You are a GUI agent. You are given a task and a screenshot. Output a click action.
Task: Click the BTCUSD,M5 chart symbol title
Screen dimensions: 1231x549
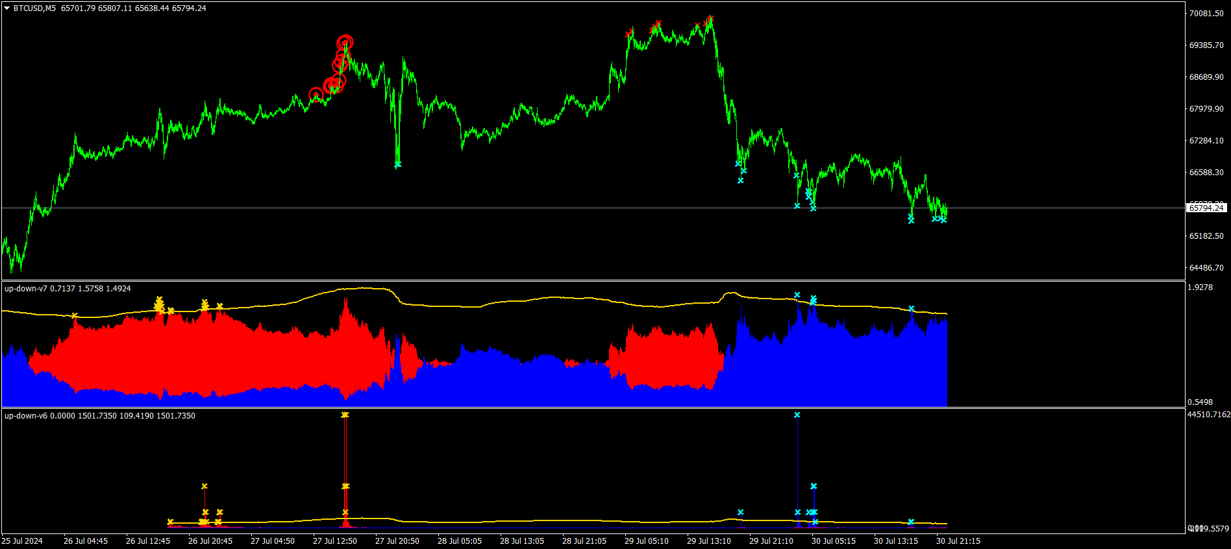34,8
